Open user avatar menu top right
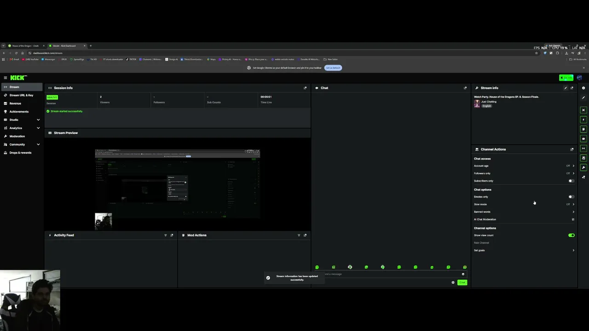The width and height of the screenshot is (589, 331). click(579, 78)
